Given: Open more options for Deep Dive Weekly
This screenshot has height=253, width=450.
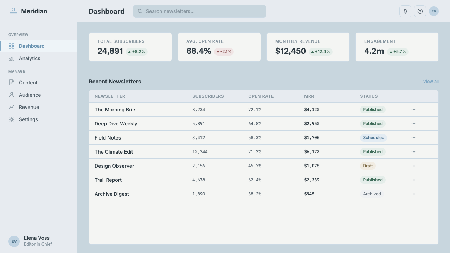Looking at the screenshot, I should 413,124.
